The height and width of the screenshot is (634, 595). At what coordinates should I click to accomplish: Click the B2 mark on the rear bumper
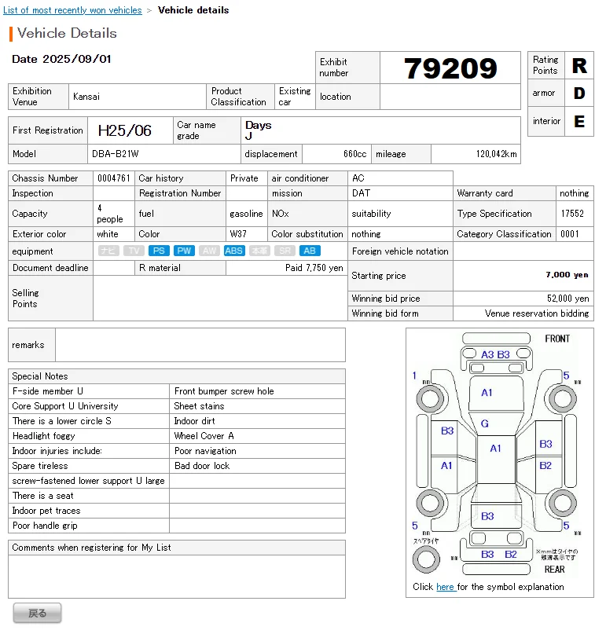(x=511, y=554)
